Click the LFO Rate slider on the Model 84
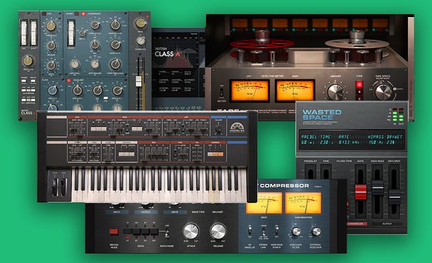The image size is (432, 263). click(x=74, y=128)
